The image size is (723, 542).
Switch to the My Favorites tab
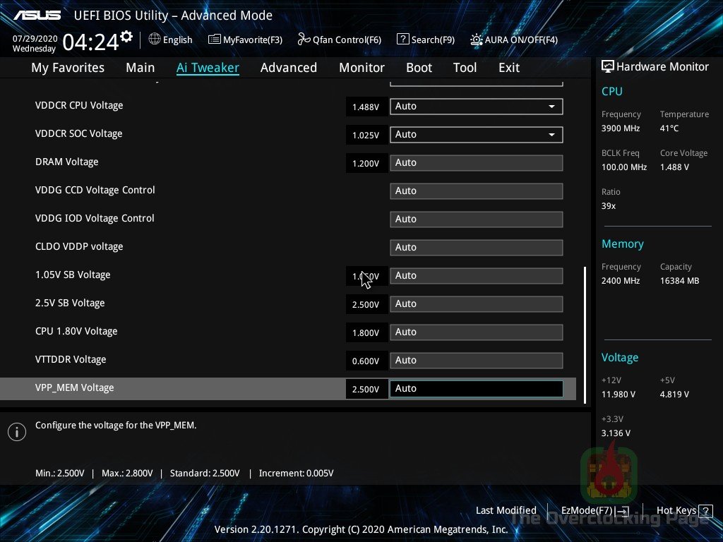(67, 67)
